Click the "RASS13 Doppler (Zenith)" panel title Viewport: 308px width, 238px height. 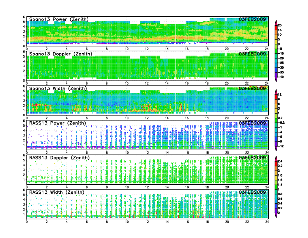(x=59, y=157)
